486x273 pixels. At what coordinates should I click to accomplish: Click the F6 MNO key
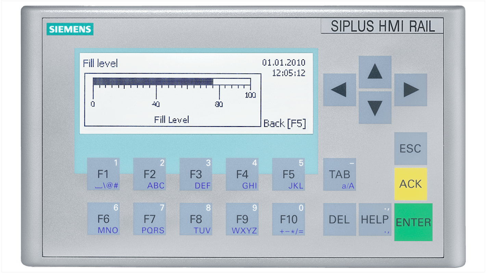(x=103, y=219)
